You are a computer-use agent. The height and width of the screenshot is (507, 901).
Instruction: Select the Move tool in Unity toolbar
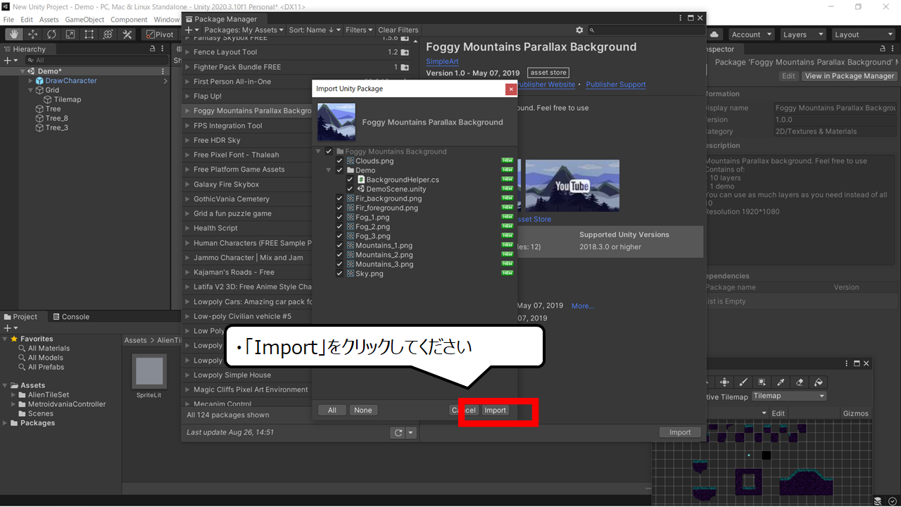pos(32,34)
